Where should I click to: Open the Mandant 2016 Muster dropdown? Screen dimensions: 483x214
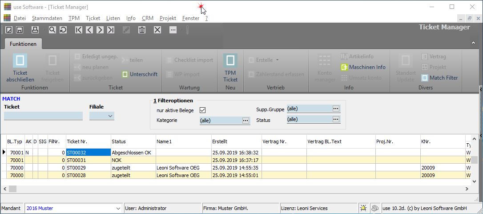click(x=118, y=209)
